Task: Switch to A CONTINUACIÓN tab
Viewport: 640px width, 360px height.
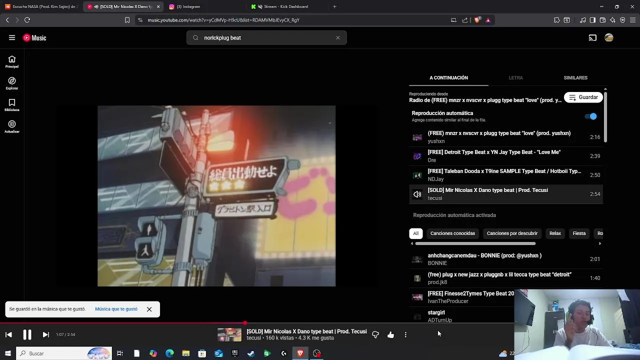Action: 448,77
